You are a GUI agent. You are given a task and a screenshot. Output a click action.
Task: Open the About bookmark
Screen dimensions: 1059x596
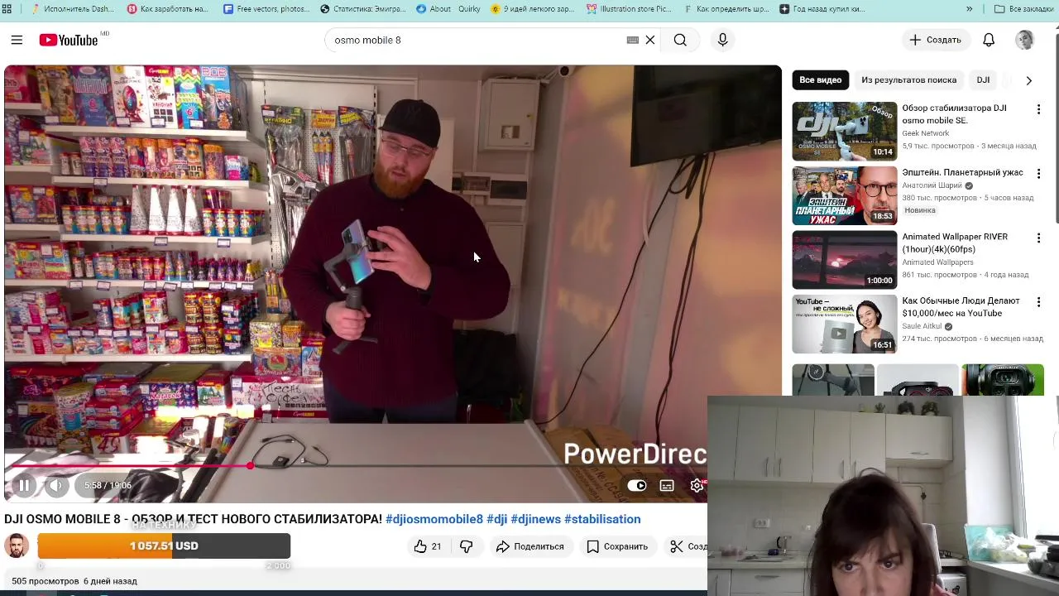434,9
